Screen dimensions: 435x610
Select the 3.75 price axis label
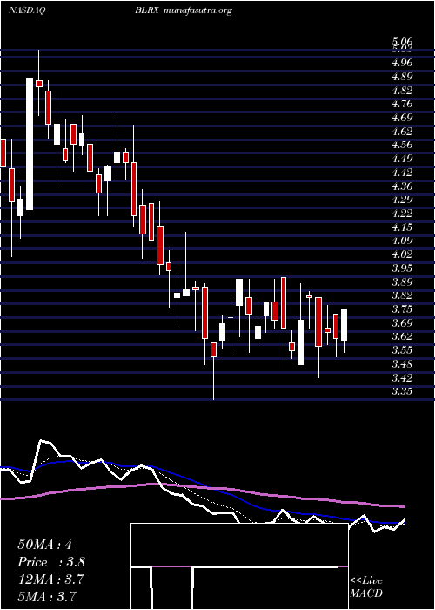pos(401,309)
